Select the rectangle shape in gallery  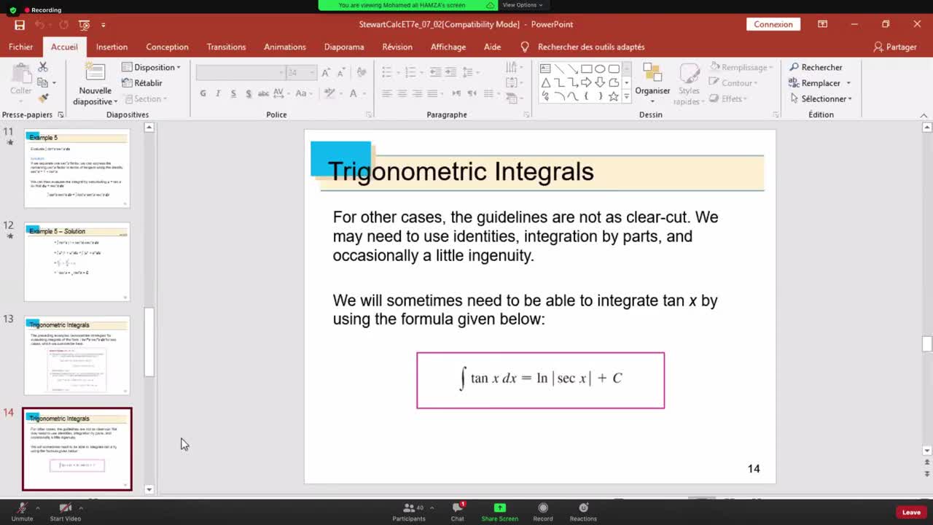(x=587, y=69)
